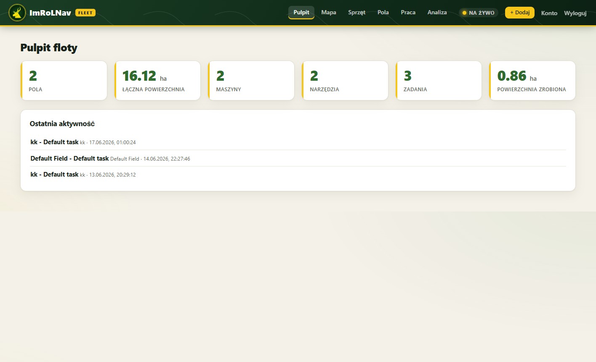The image size is (596, 362).
Task: Click the ZADANIA stat card
Action: [439, 81]
